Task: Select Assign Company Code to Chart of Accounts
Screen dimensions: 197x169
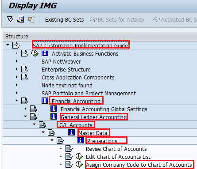Action: (x=139, y=165)
